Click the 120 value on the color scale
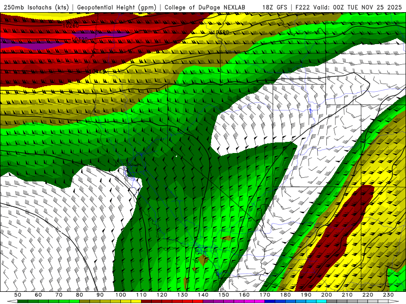 (x=162, y=295)
